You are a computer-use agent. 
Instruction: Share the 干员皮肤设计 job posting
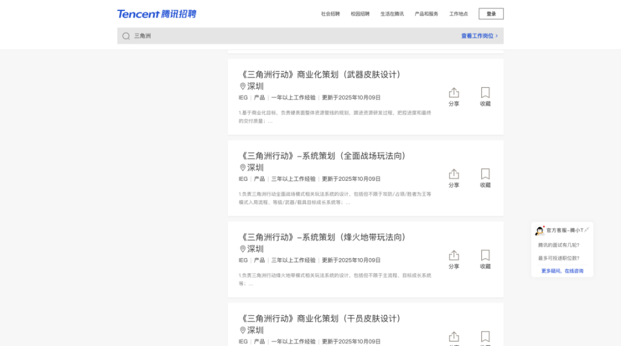click(454, 338)
